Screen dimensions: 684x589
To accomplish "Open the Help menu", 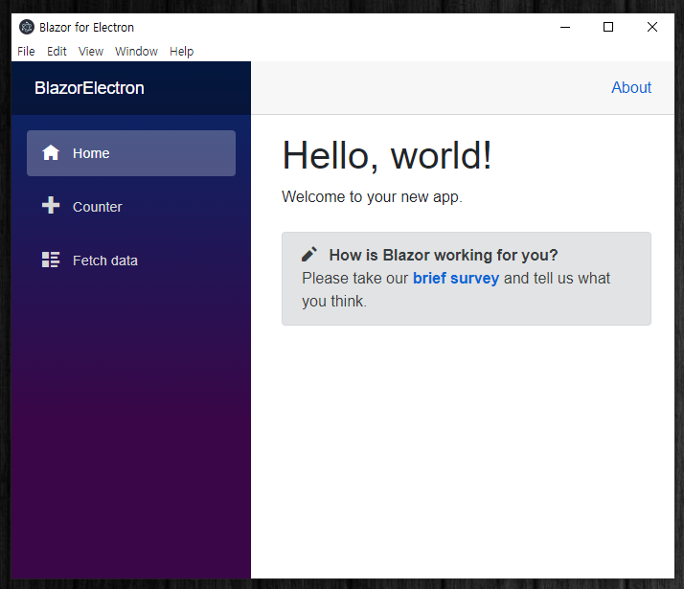I will click(181, 52).
